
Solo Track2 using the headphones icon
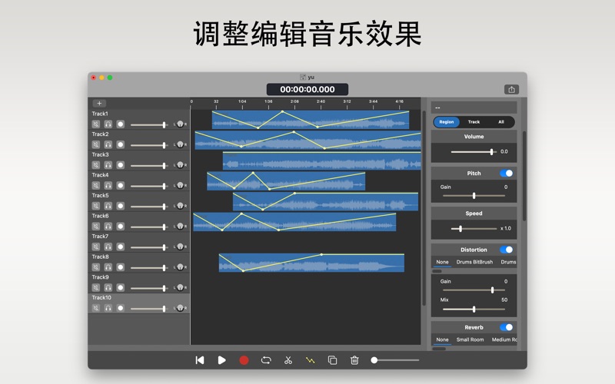pyautogui.click(x=108, y=144)
